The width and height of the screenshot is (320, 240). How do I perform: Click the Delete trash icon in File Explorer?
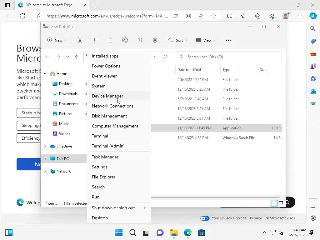click(155, 40)
